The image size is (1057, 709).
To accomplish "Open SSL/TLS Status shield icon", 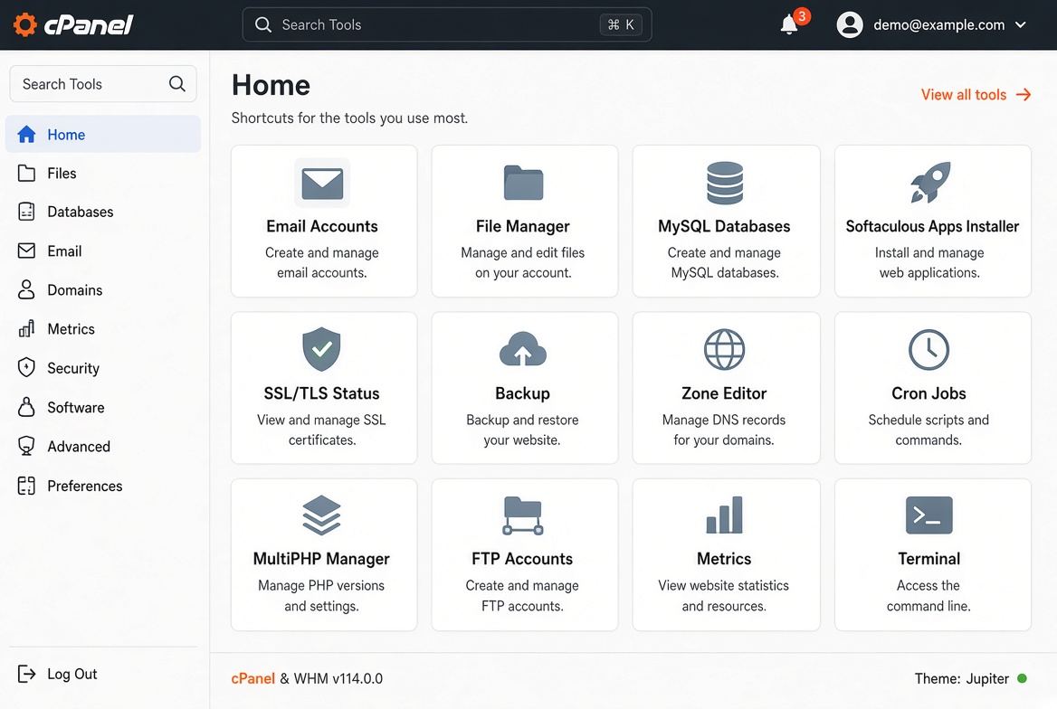I will coord(321,349).
